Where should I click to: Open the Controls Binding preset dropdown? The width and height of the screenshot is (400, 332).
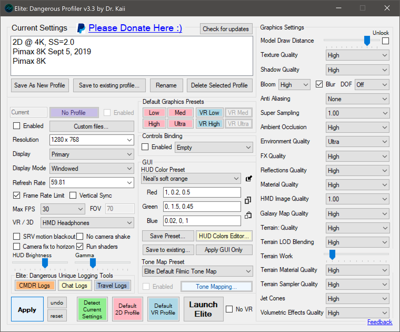(214, 148)
